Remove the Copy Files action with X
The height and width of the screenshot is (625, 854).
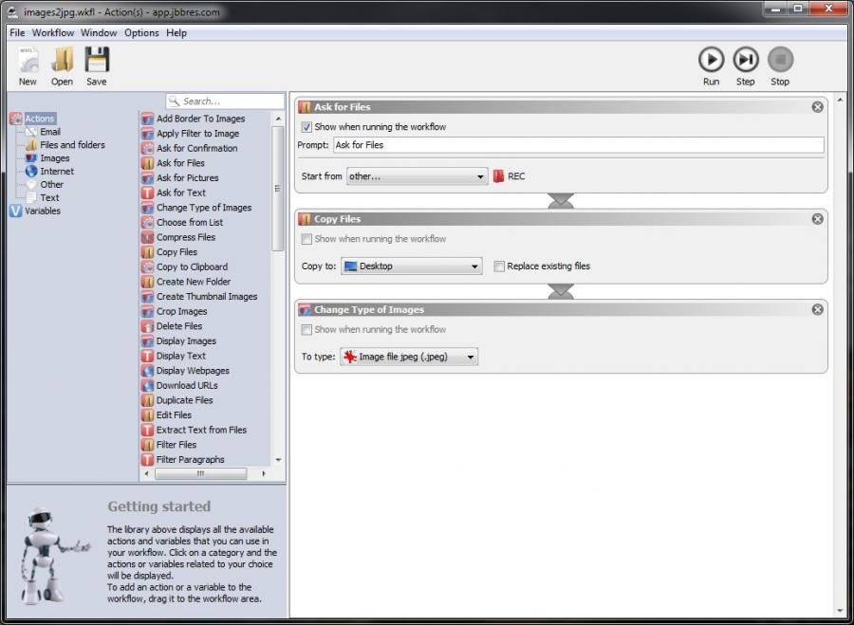tap(817, 219)
